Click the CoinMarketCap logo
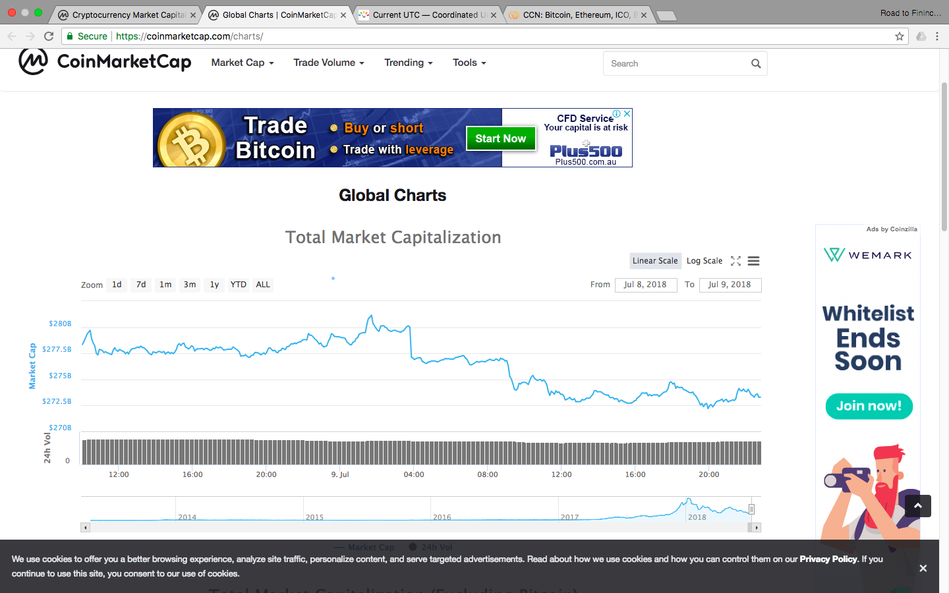Screen dimensions: 949x593 [x=105, y=62]
